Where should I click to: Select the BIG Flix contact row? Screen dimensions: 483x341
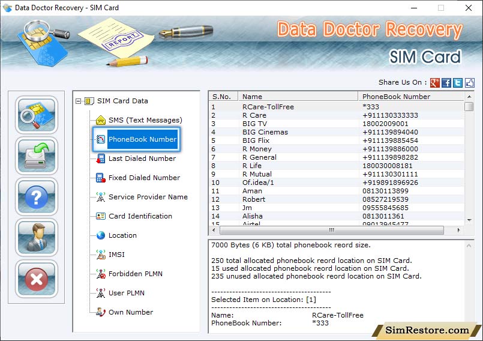pos(337,140)
